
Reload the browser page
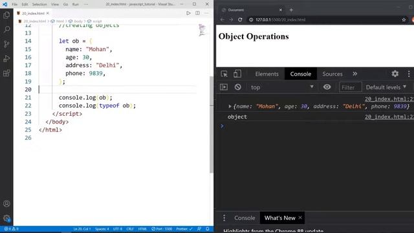(240, 19)
